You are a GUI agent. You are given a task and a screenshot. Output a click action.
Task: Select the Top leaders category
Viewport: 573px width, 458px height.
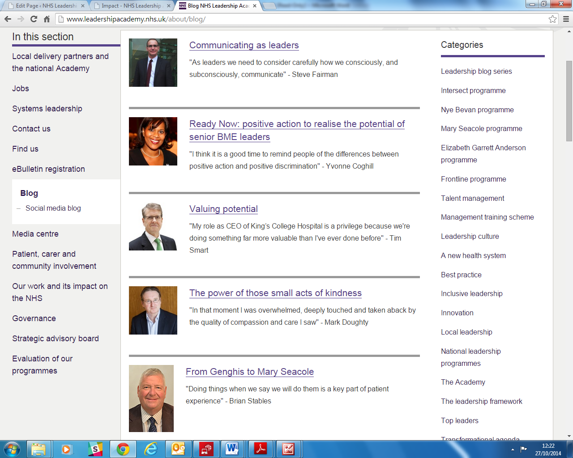point(460,421)
